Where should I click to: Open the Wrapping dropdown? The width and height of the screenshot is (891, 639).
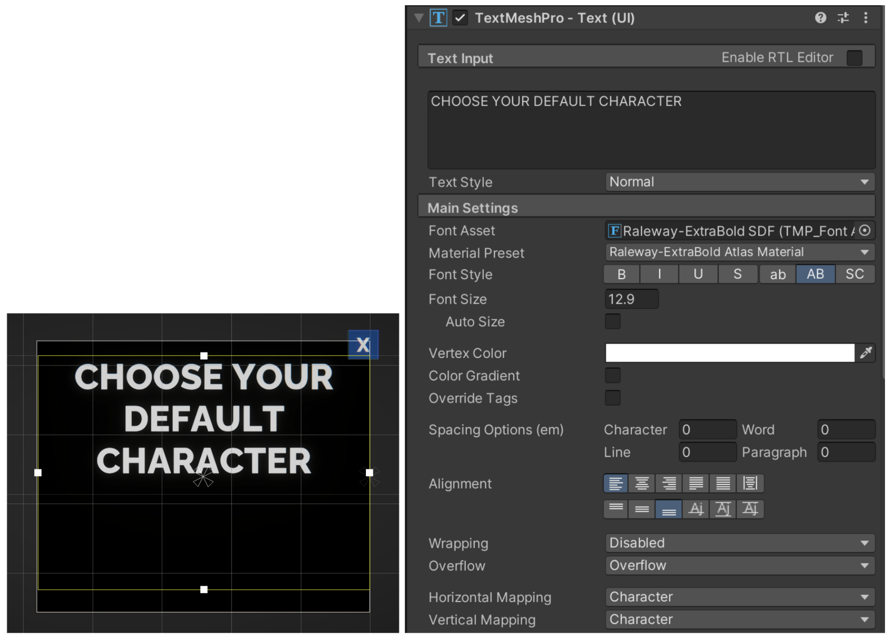tap(740, 543)
